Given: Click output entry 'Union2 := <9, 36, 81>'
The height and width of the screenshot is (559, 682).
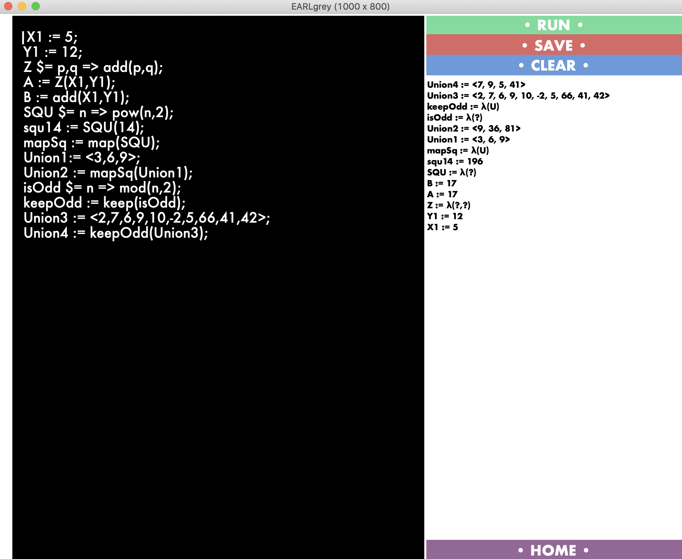Looking at the screenshot, I should click(x=473, y=128).
